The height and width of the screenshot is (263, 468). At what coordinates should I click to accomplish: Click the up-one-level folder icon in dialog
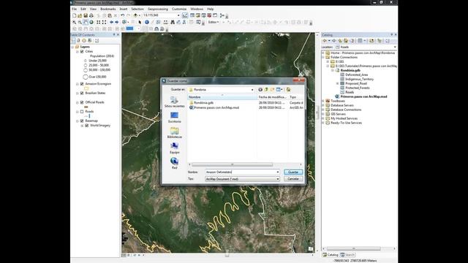pos(266,89)
